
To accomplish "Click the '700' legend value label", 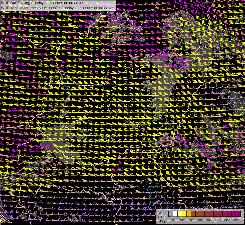I will 200,220.
